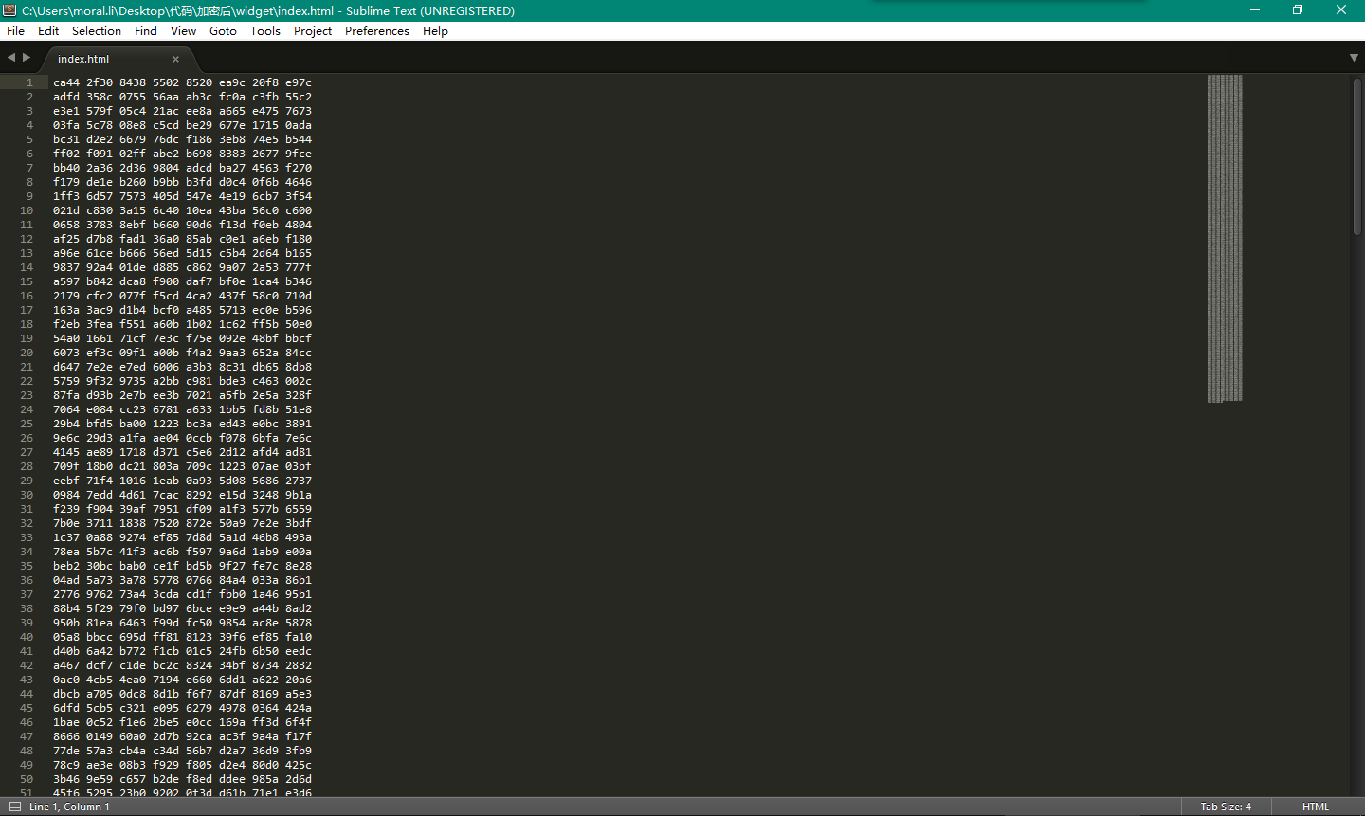Click the vertical scrollbar thumb
The width and height of the screenshot is (1365, 816).
pyautogui.click(x=1356, y=156)
